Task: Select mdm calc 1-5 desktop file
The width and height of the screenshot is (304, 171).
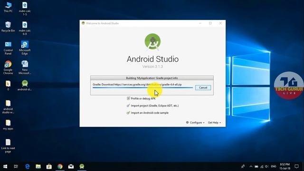Action: 25,9
